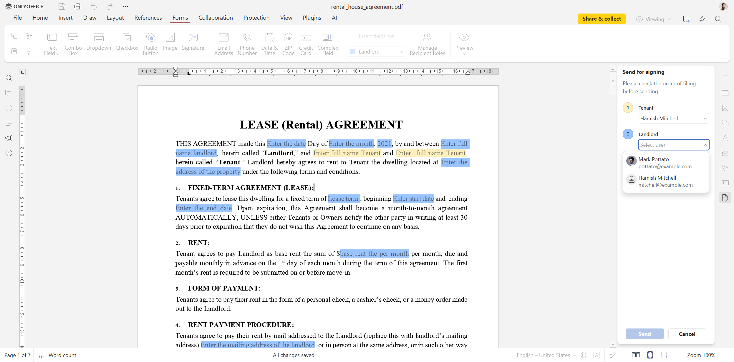Insert a Radio Button field
The width and height of the screenshot is (734, 362).
150,44
